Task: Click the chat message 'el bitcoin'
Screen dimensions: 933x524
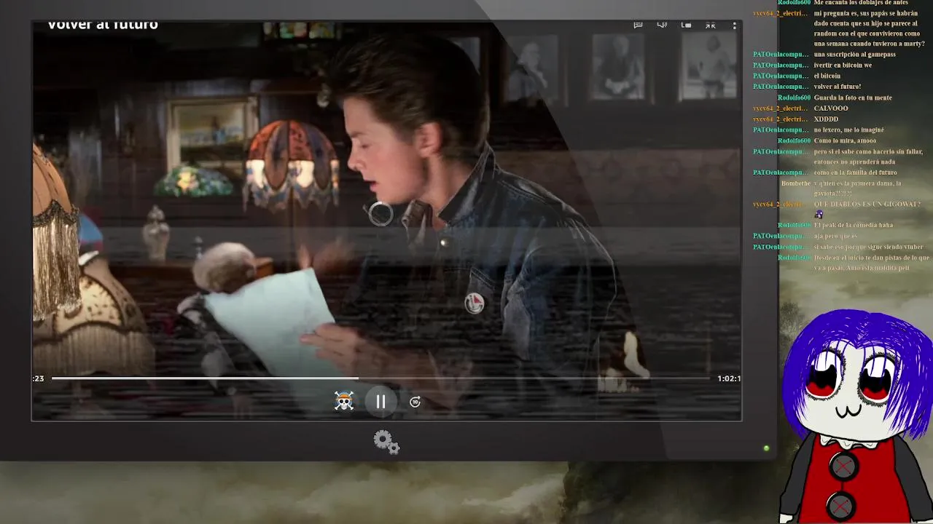Action: tap(827, 76)
